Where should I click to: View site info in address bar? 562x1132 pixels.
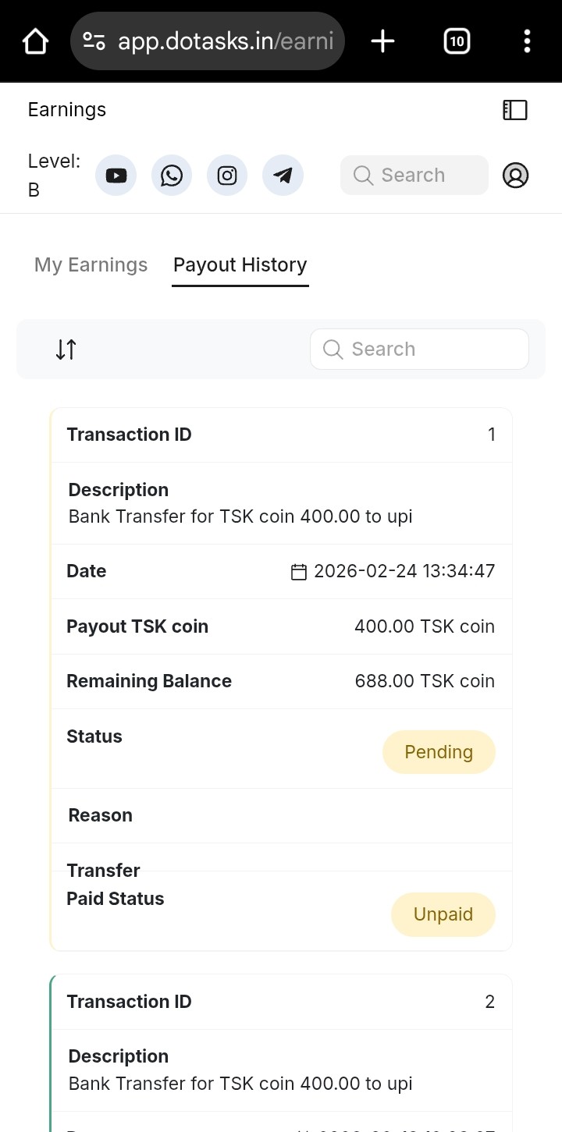(x=94, y=41)
